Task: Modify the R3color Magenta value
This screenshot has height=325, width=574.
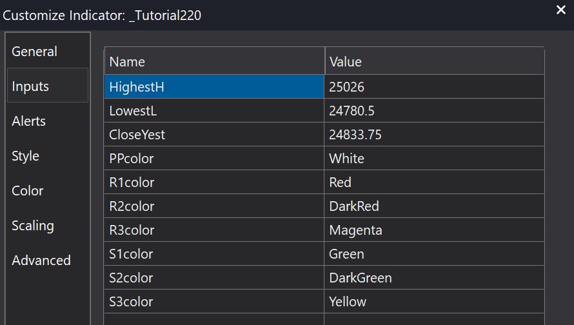Action: coord(434,230)
